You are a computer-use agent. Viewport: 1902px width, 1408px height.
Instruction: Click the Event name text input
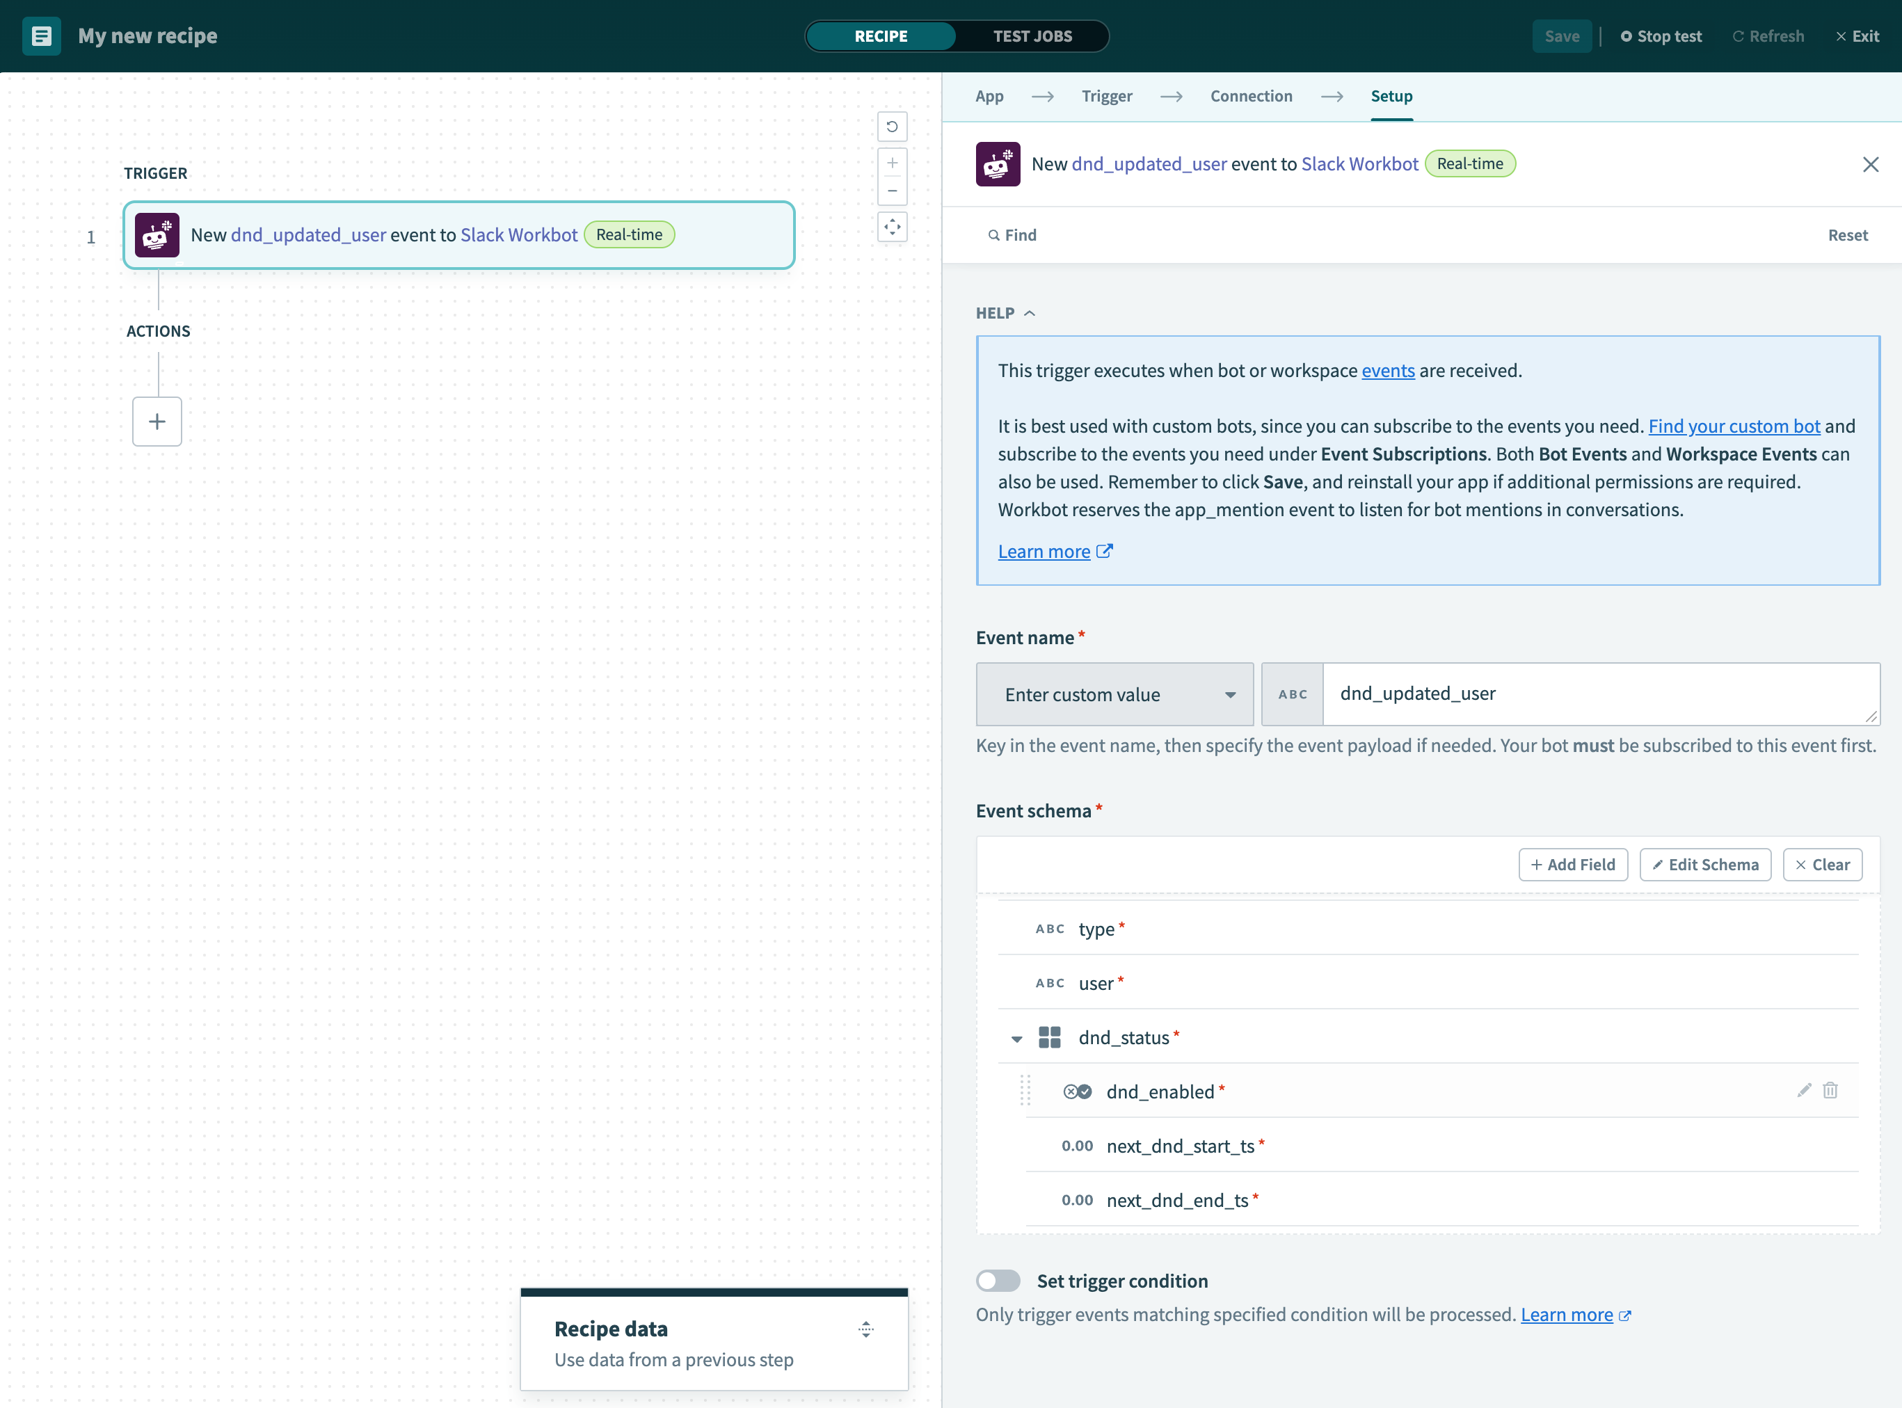click(1599, 694)
